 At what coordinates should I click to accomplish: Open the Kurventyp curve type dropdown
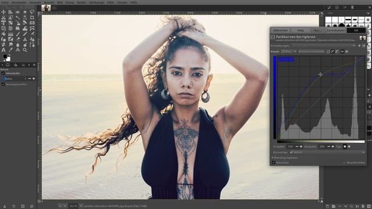327,152
